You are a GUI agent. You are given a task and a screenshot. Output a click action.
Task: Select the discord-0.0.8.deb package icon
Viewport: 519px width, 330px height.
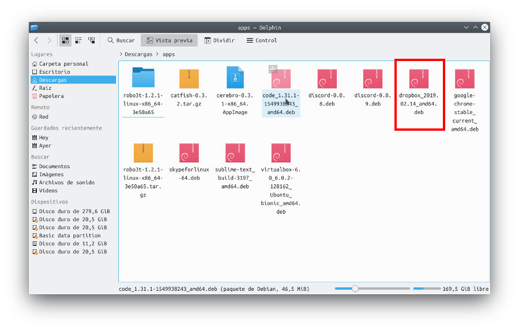327,79
